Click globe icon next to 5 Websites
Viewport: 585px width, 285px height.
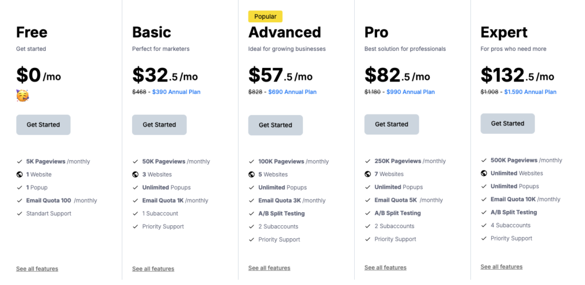pyautogui.click(x=251, y=174)
